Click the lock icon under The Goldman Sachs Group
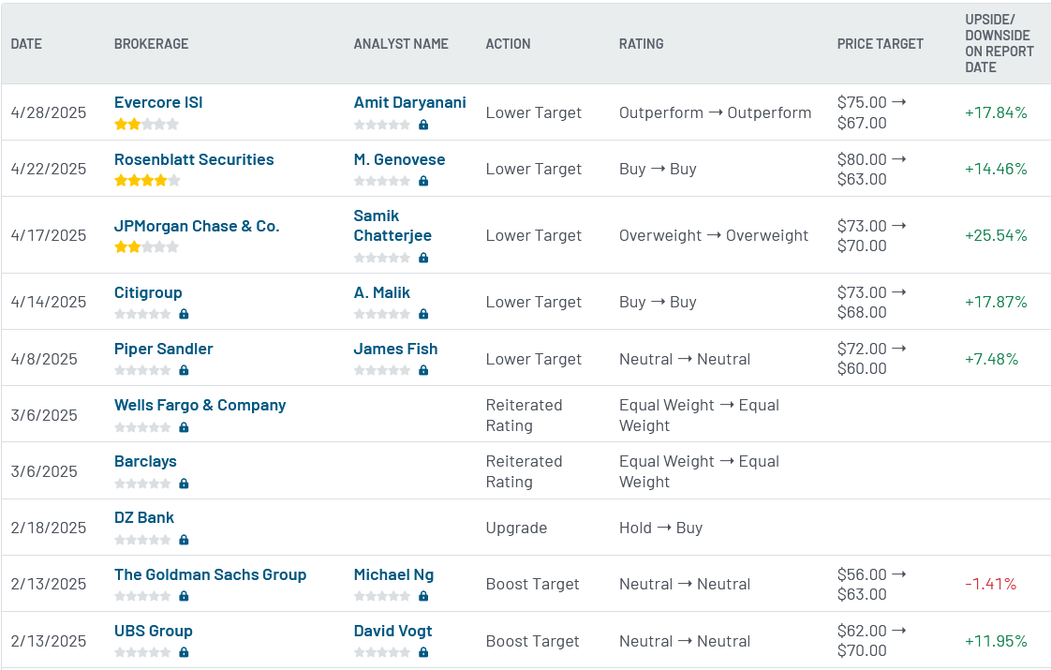Screen dimensions: 1051x670 [x=185, y=596]
